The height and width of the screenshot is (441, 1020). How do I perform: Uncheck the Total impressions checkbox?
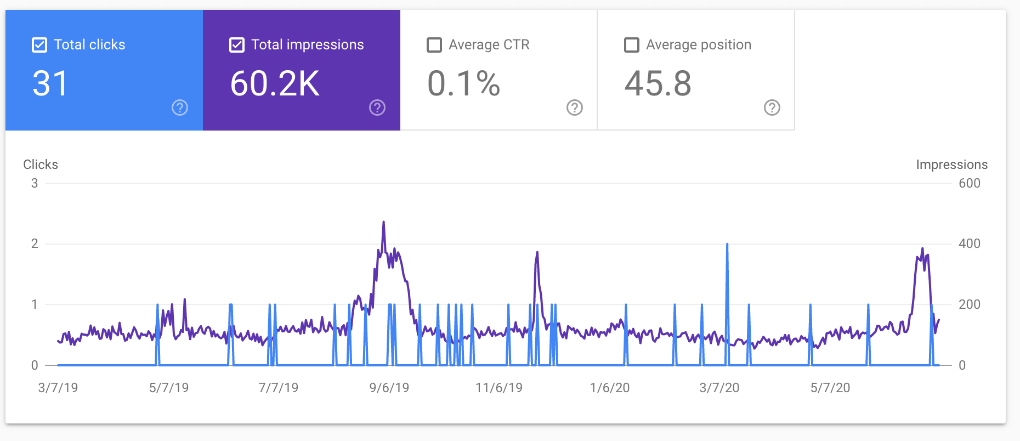[x=237, y=45]
